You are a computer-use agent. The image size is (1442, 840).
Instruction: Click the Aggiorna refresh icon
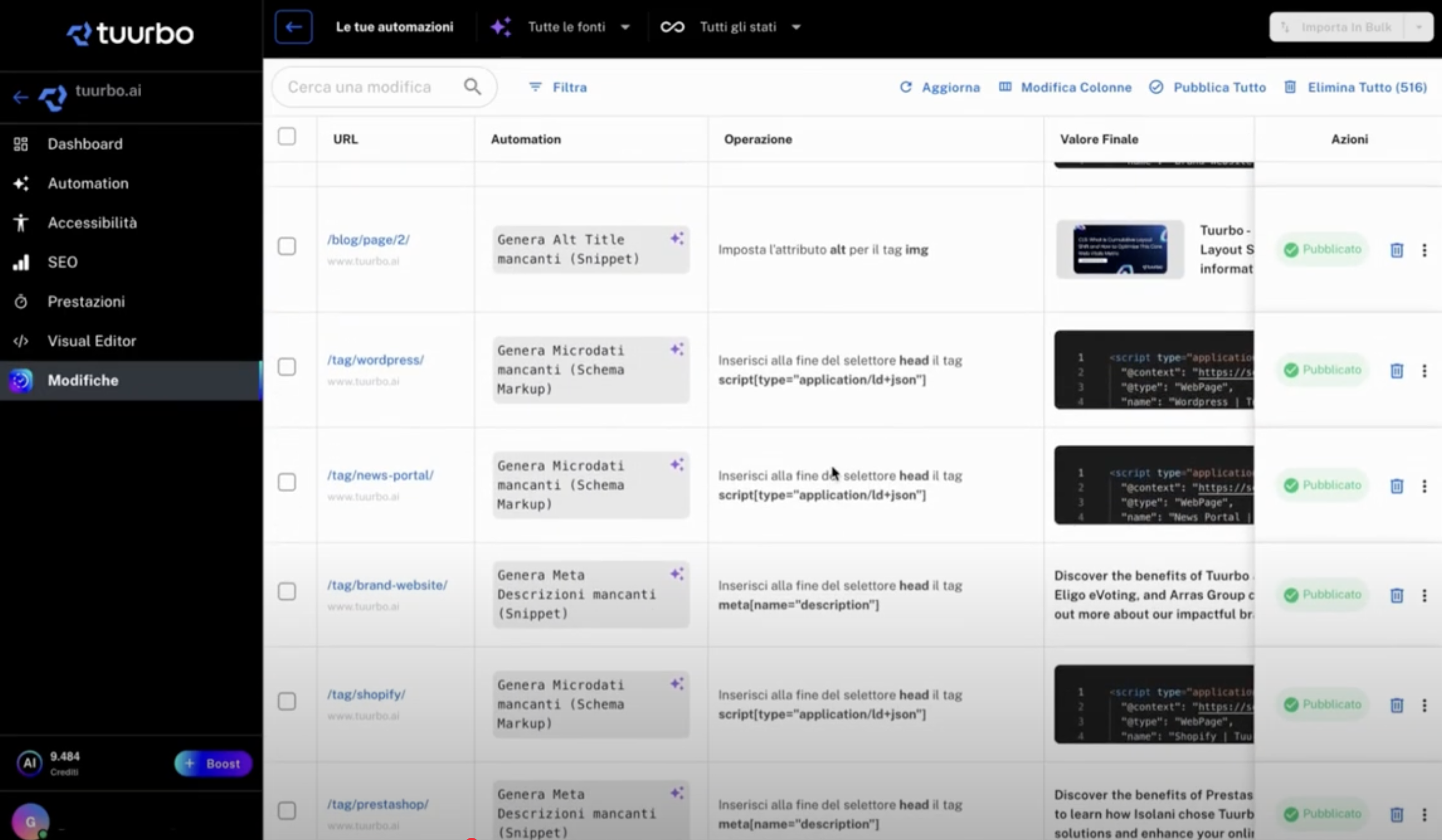[905, 87]
